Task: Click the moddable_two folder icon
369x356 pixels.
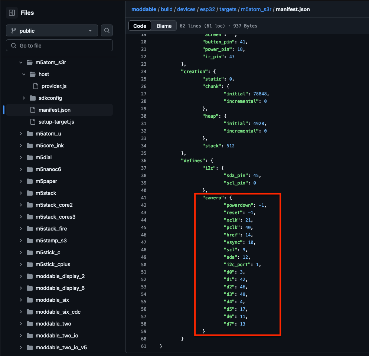Action: pos(30,324)
